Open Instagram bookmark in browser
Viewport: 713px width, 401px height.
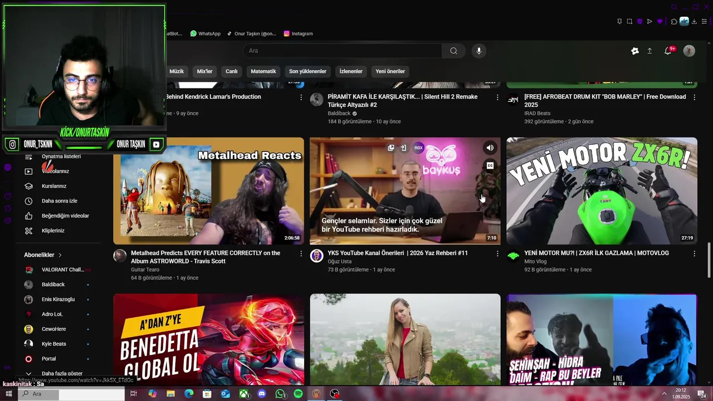pyautogui.click(x=298, y=33)
